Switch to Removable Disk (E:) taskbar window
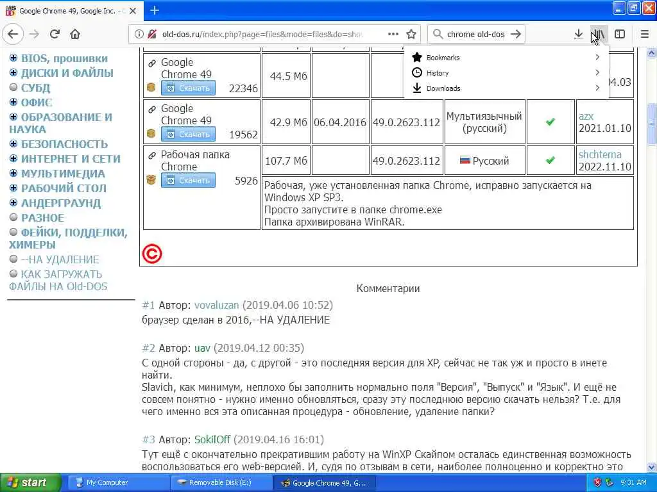 [222, 482]
